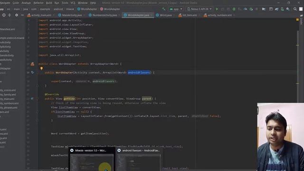This screenshot has width=304, height=171.
Task: Collapse the if listItemView null block fold
Action: coord(37,112)
